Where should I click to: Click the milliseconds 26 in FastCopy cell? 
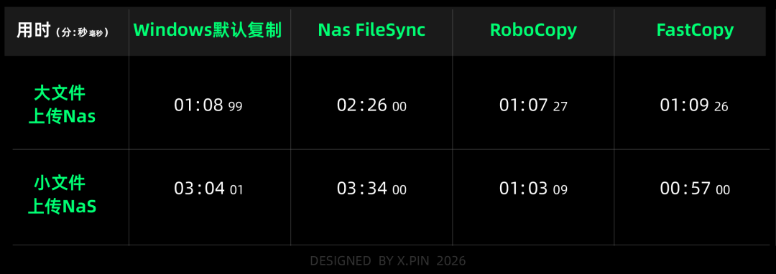click(721, 107)
